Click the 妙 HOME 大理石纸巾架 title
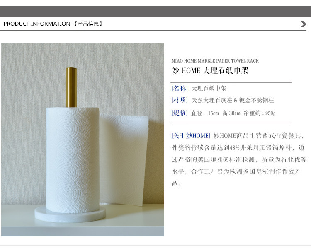 210,71
